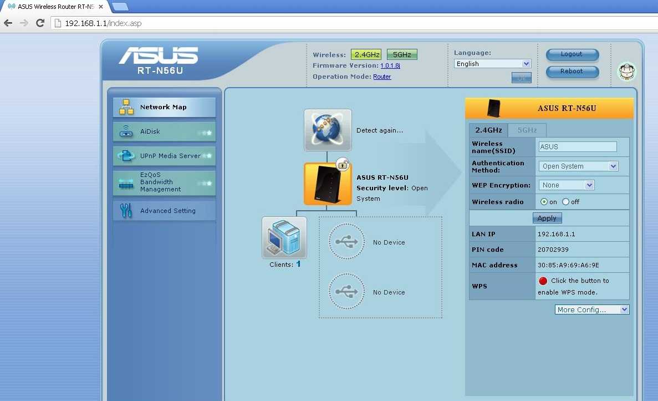Viewport: 658px width, 401px height.
Task: Click the doctor mascot help icon
Action: click(x=626, y=71)
